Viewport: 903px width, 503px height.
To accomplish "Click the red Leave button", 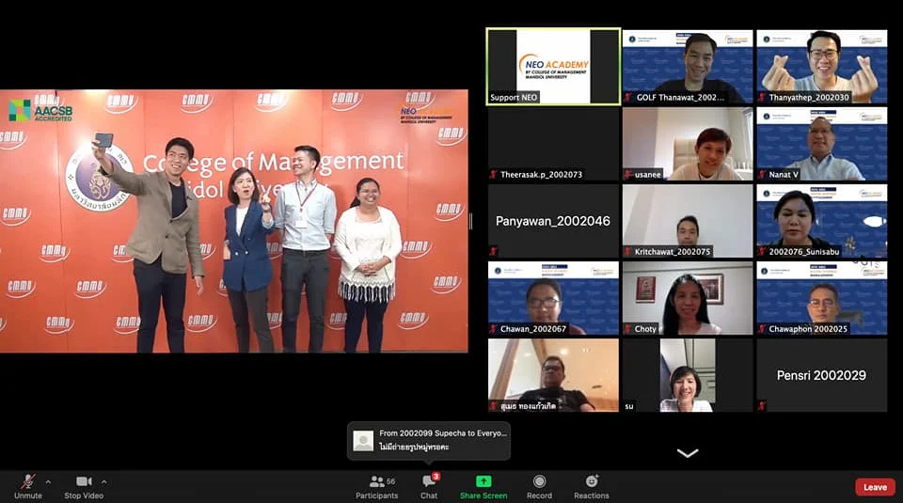I will (x=875, y=487).
